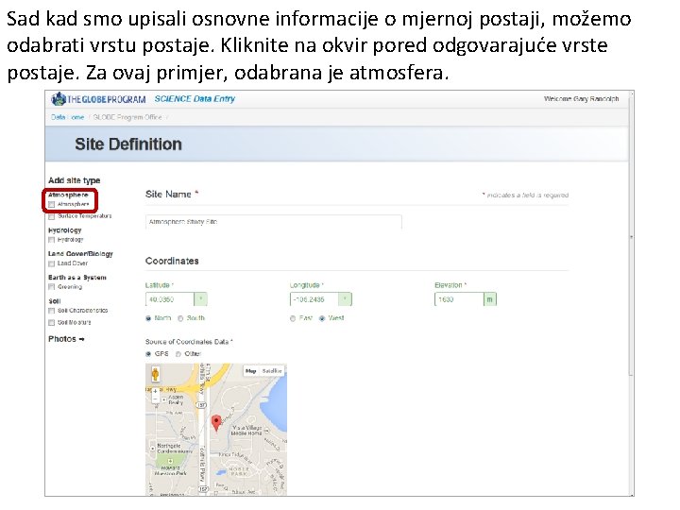Click SCIENCE Data Entry header link
Screen dimensions: 680x510
coord(195,99)
